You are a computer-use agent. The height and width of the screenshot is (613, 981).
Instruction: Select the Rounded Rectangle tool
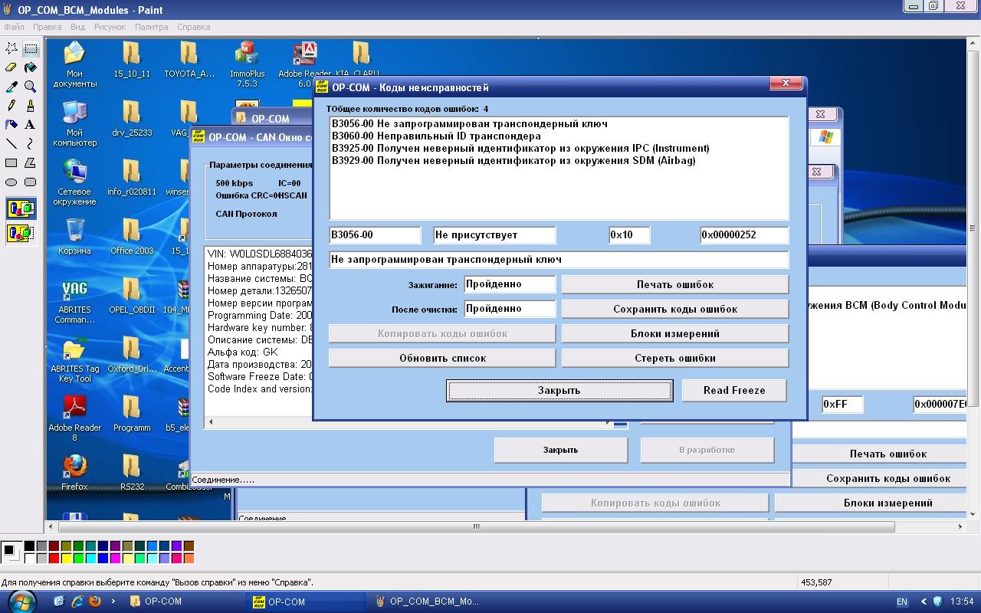[x=31, y=182]
